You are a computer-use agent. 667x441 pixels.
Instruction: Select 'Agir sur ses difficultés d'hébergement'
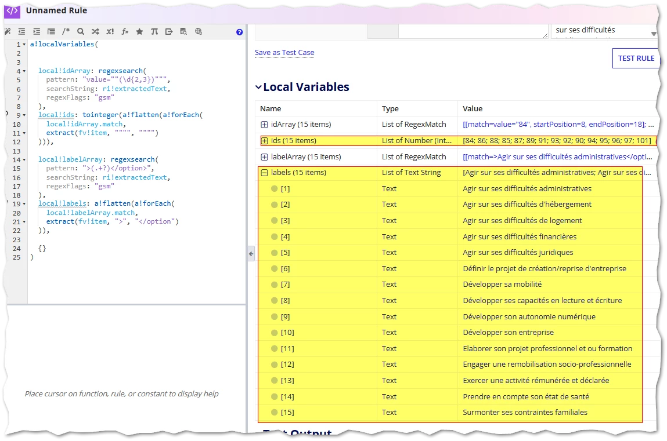[527, 204]
